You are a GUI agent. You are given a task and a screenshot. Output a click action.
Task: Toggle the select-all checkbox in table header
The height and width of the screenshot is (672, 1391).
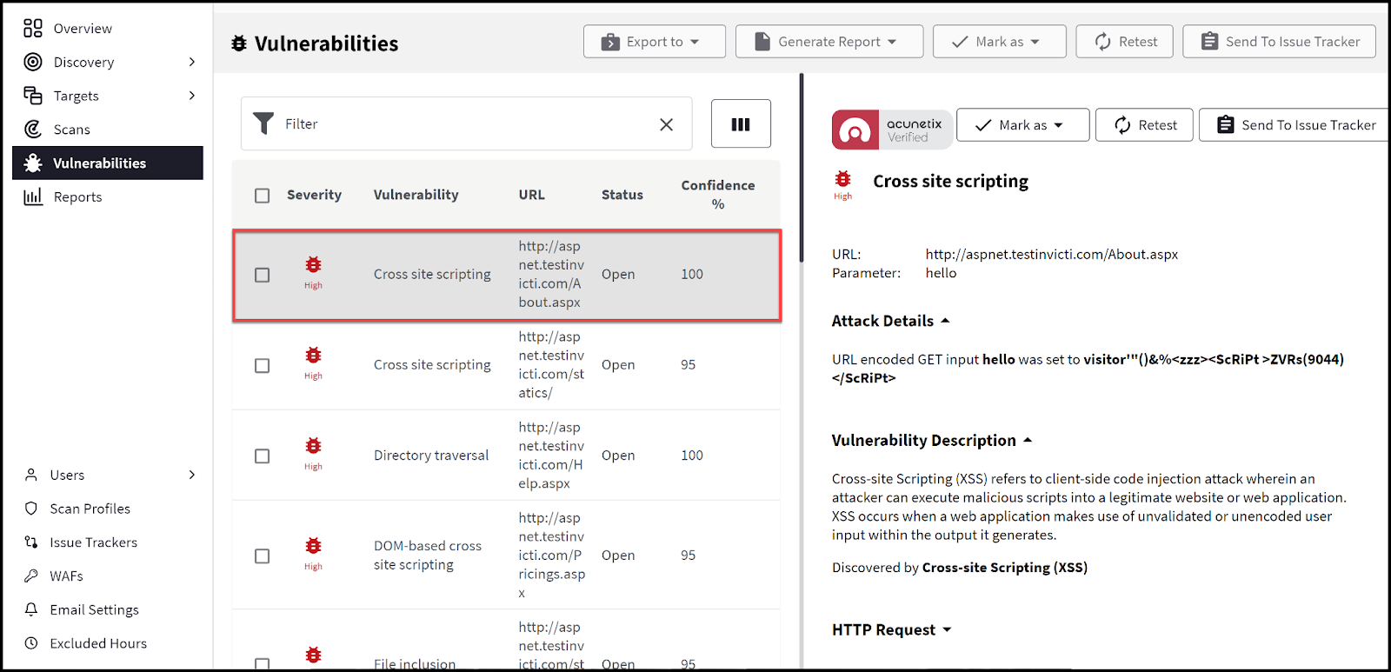(x=263, y=196)
